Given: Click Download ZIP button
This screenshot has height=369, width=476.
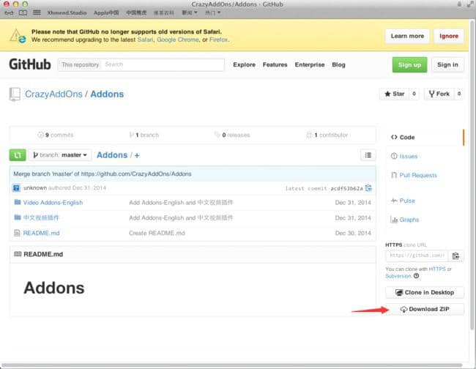Looking at the screenshot, I should [x=425, y=309].
